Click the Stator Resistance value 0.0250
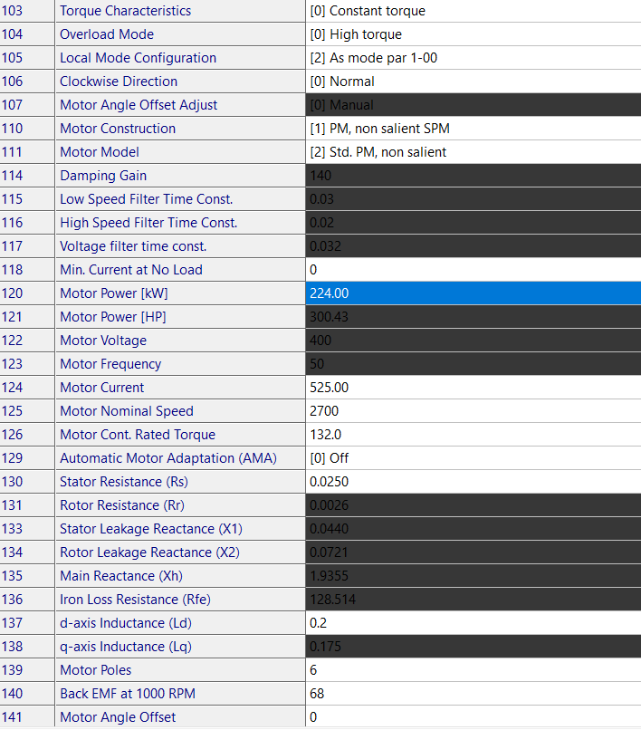 [x=330, y=482]
